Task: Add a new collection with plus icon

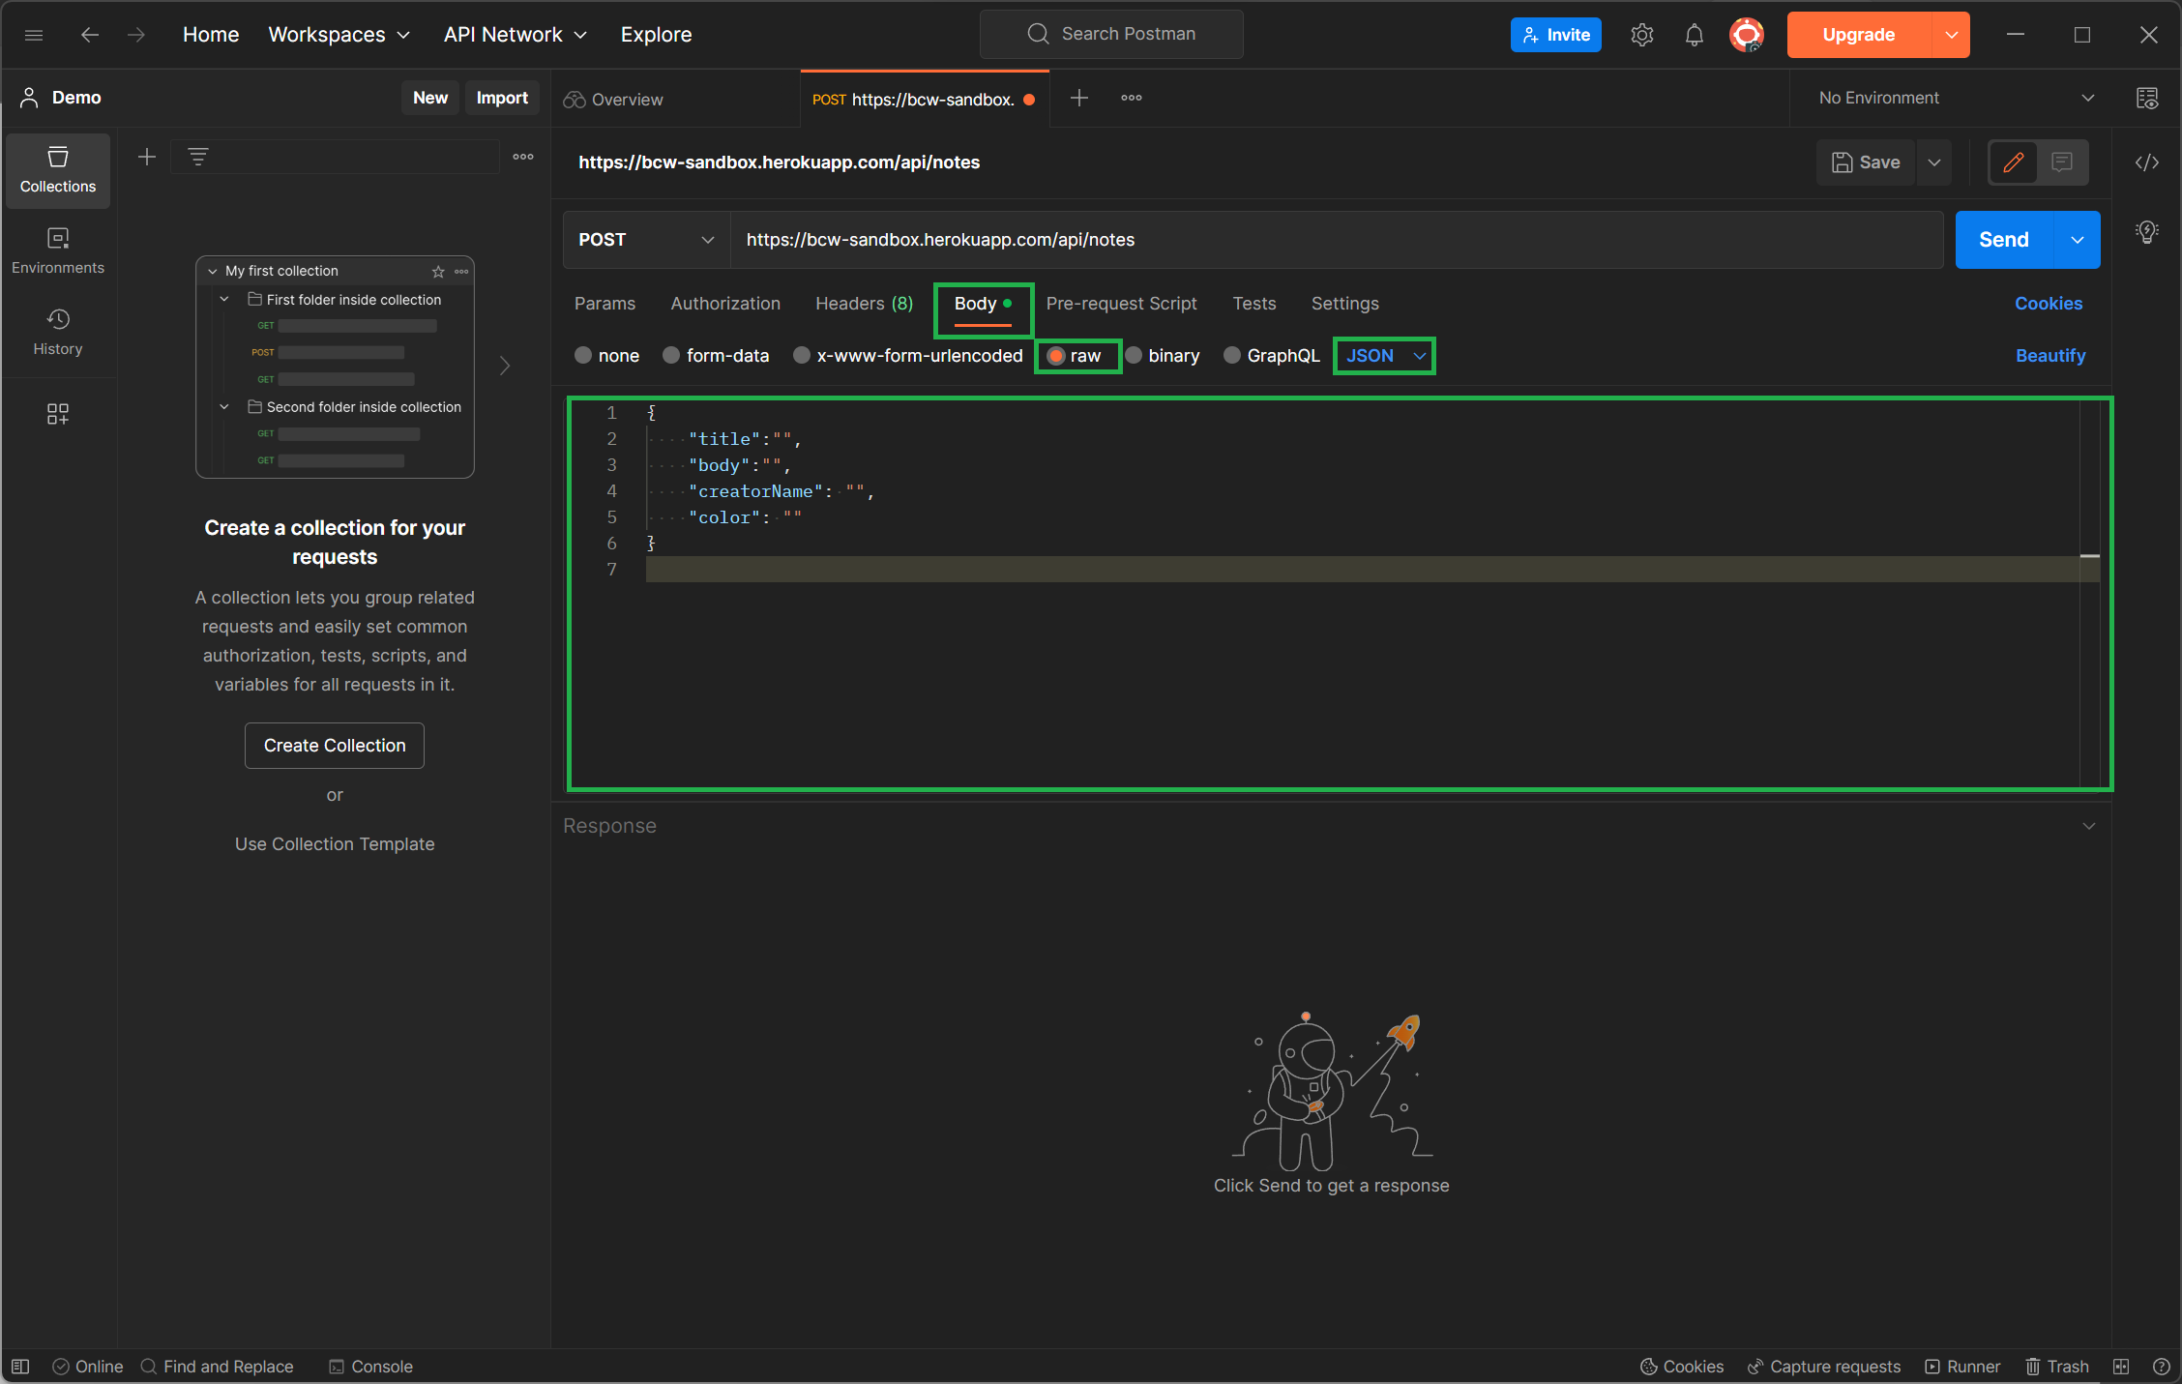Action: 147,157
